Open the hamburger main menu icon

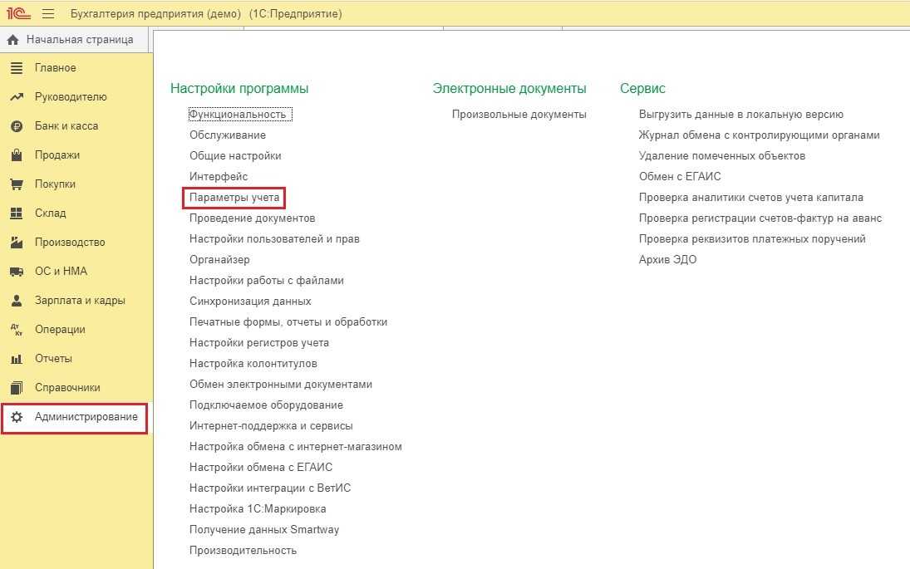(48, 13)
